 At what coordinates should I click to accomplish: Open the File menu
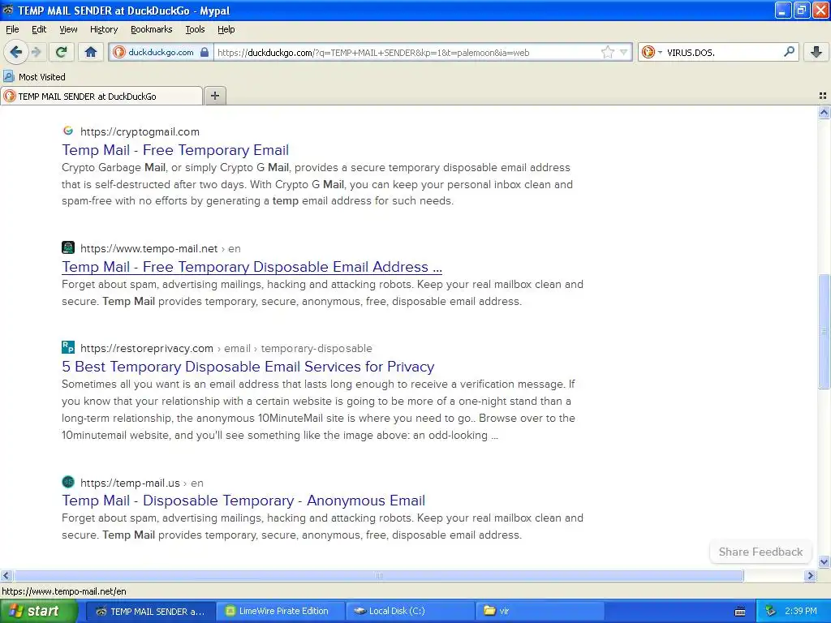pos(12,29)
